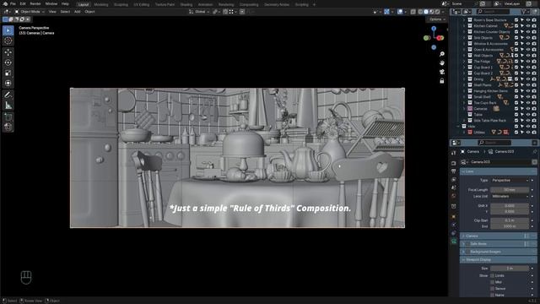This screenshot has width=540, height=304.
Task: Click the Viewport Display Size field
Action: point(510,269)
